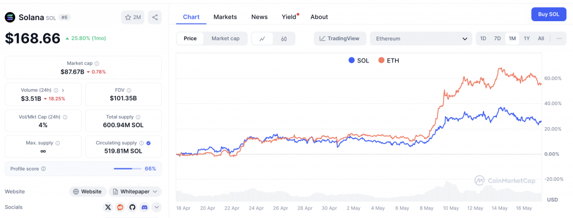Open the Yield tab
573x218 pixels.
tap(289, 17)
